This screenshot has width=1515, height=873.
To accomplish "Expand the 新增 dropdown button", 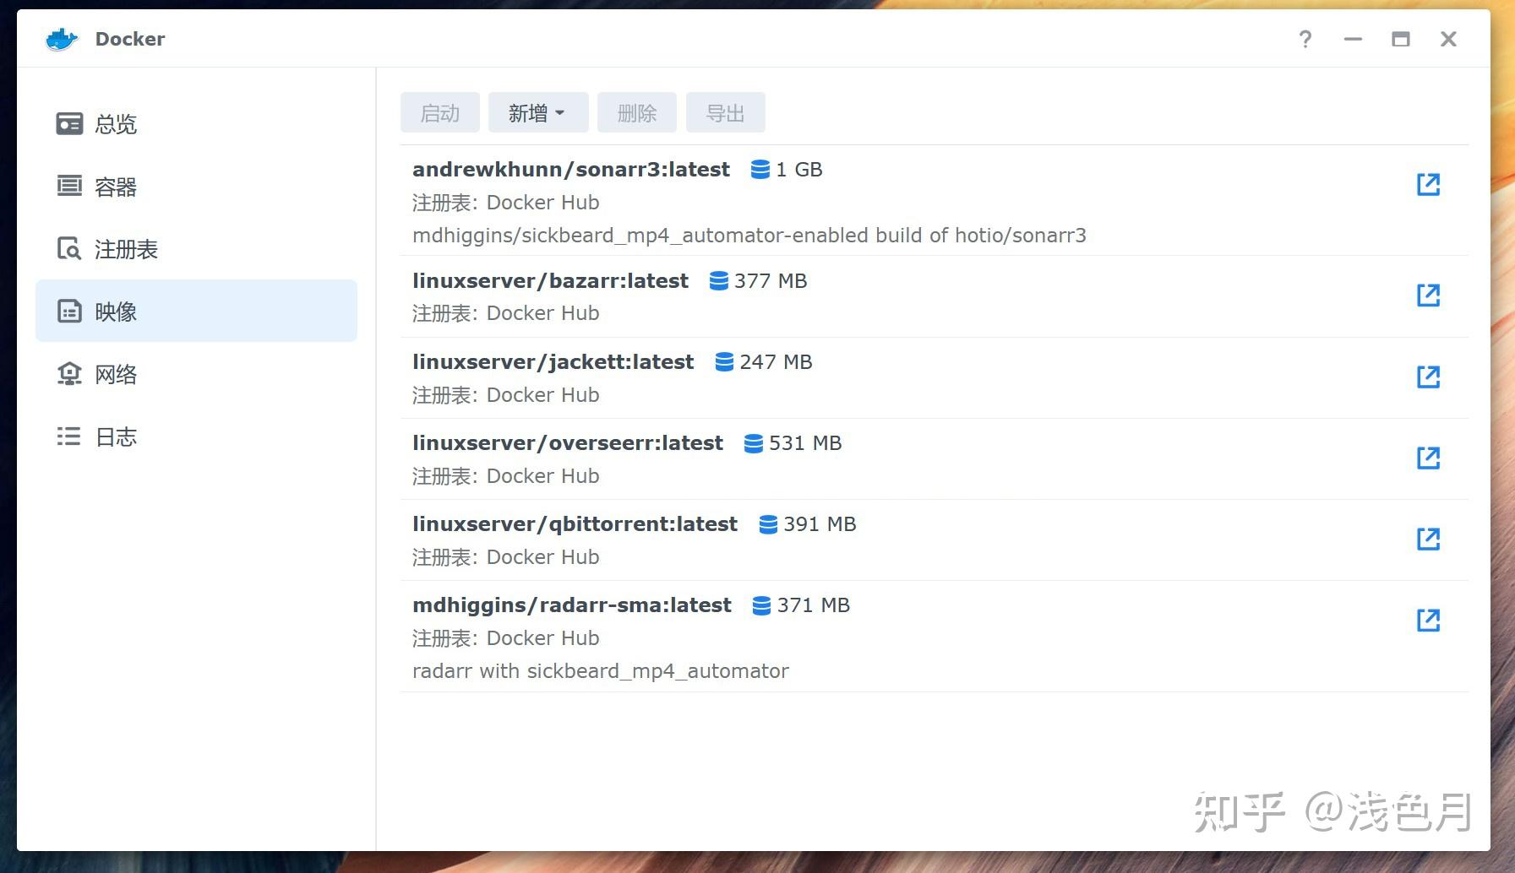I will coord(538,112).
